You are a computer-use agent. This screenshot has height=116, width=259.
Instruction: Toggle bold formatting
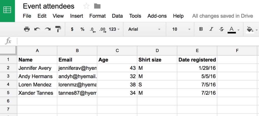click(201, 29)
